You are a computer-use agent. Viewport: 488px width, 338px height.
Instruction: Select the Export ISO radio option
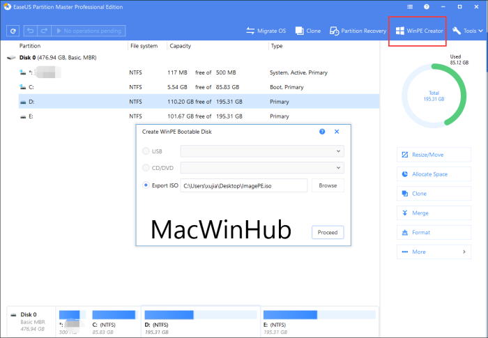[x=146, y=185]
